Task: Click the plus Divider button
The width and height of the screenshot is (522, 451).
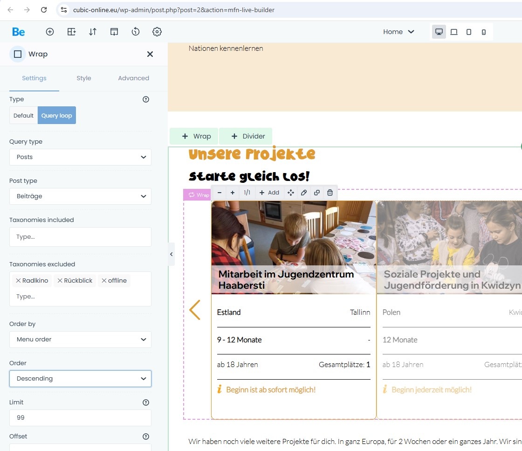Action: pyautogui.click(x=246, y=136)
